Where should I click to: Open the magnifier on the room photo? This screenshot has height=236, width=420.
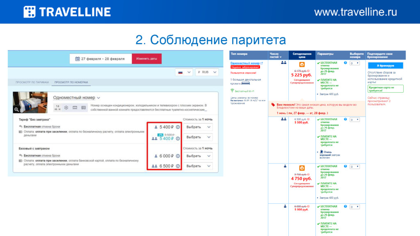pyautogui.click(x=16, y=109)
